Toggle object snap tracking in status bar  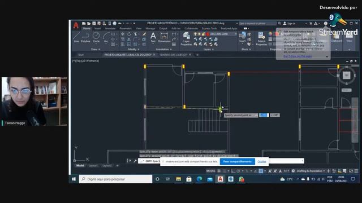[x=256, y=171]
